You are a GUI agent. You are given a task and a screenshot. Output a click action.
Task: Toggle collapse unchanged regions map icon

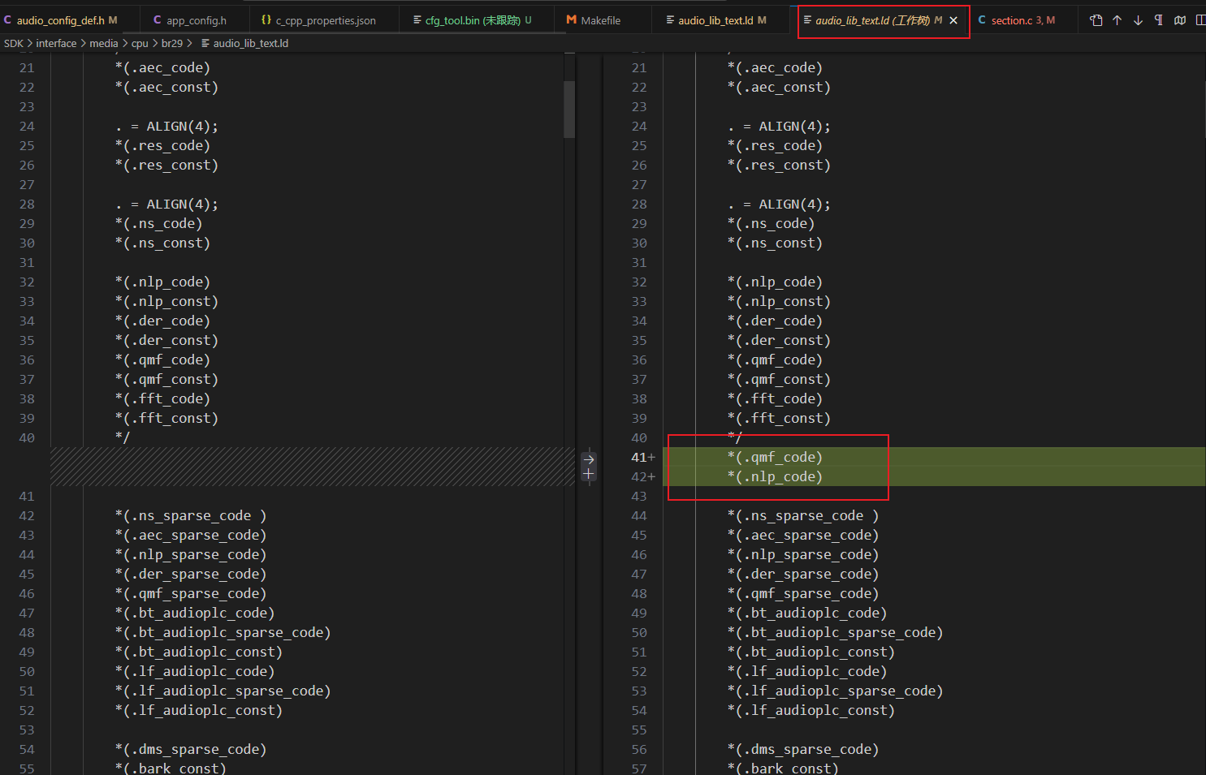point(1180,20)
